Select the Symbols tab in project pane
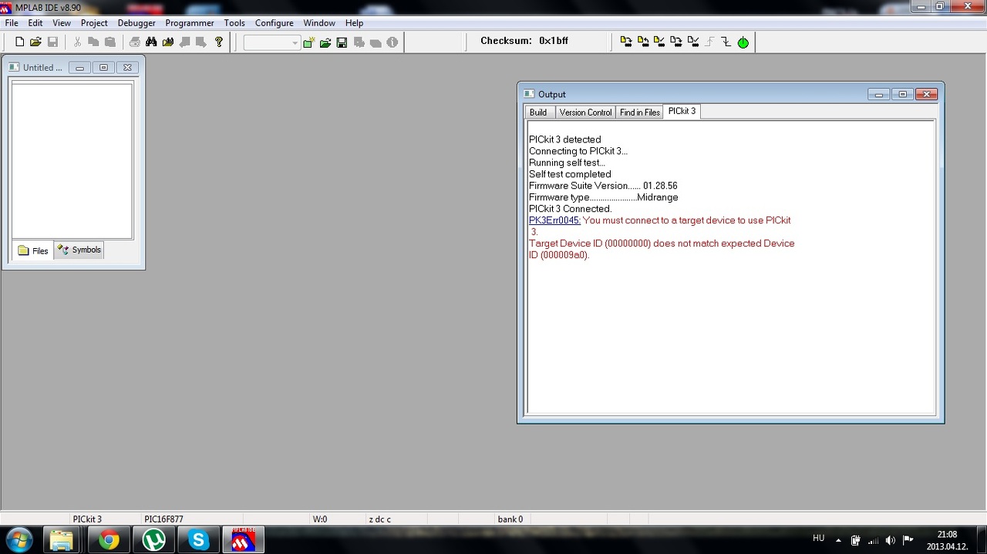Viewport: 987px width, 554px height. [79, 250]
